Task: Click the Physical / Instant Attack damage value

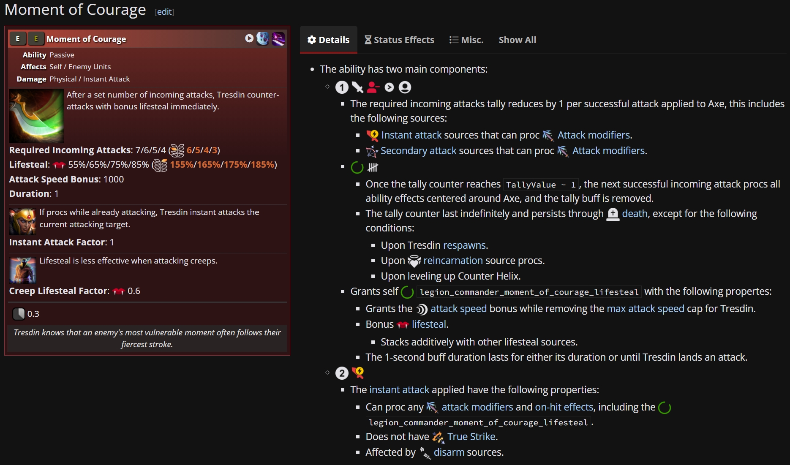Action: (x=90, y=79)
